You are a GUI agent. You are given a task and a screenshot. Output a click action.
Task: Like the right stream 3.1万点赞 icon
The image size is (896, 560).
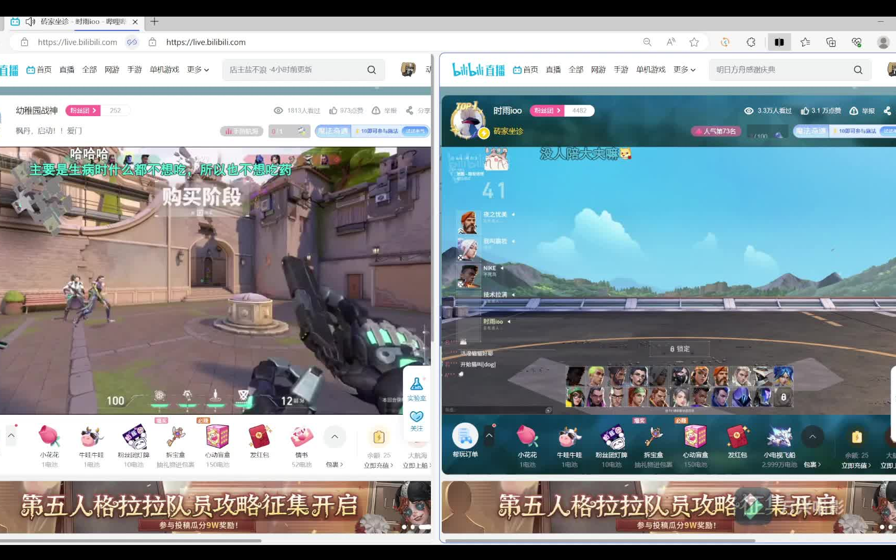click(x=805, y=110)
